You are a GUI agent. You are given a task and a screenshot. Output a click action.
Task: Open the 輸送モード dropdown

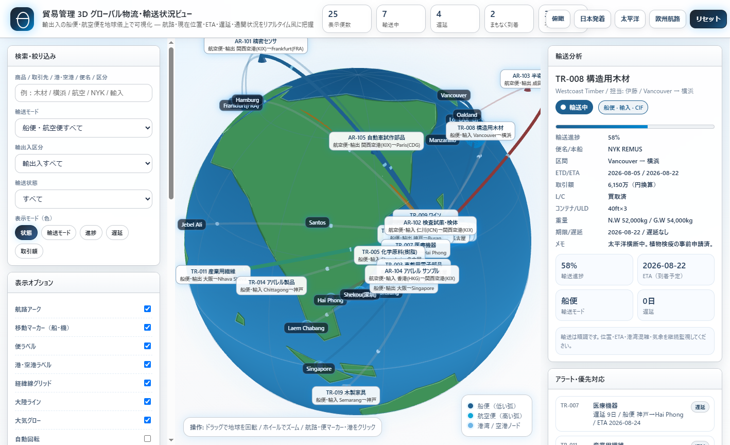(x=83, y=128)
